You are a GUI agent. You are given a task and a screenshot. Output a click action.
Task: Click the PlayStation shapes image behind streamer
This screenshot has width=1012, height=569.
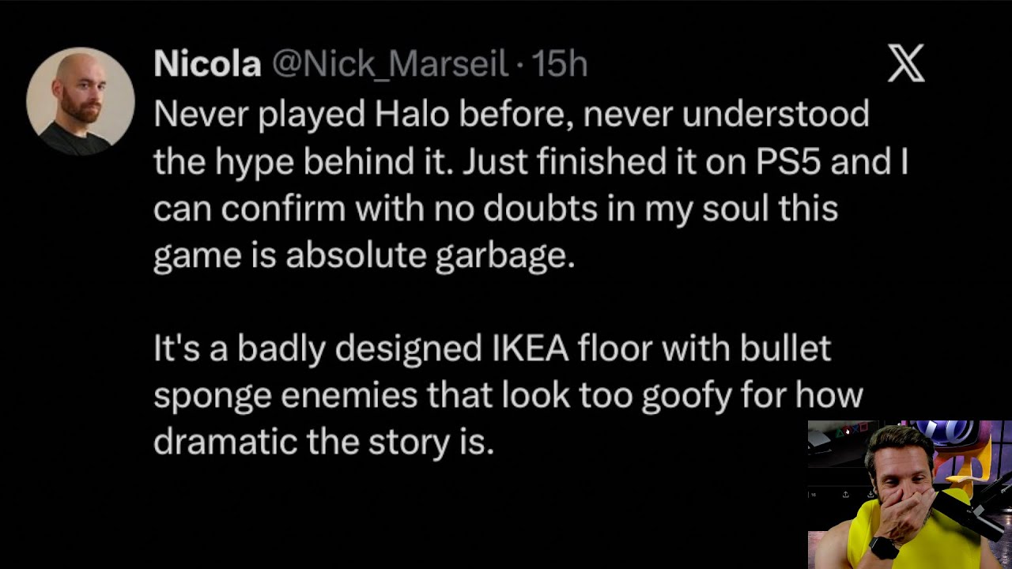[852, 431]
